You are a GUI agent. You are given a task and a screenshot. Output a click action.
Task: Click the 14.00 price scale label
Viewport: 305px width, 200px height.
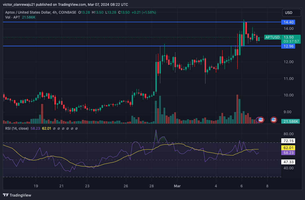coord(289,29)
